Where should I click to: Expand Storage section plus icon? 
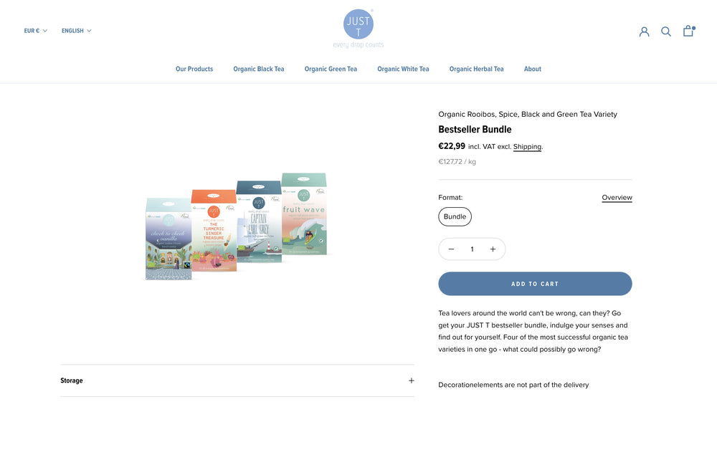click(x=411, y=380)
